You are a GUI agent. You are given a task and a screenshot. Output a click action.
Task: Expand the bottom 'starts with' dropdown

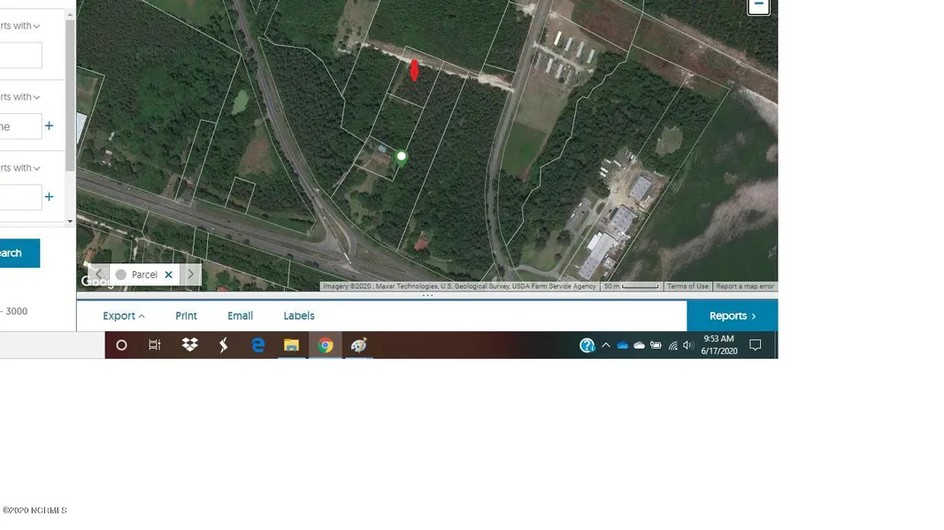tap(19, 168)
